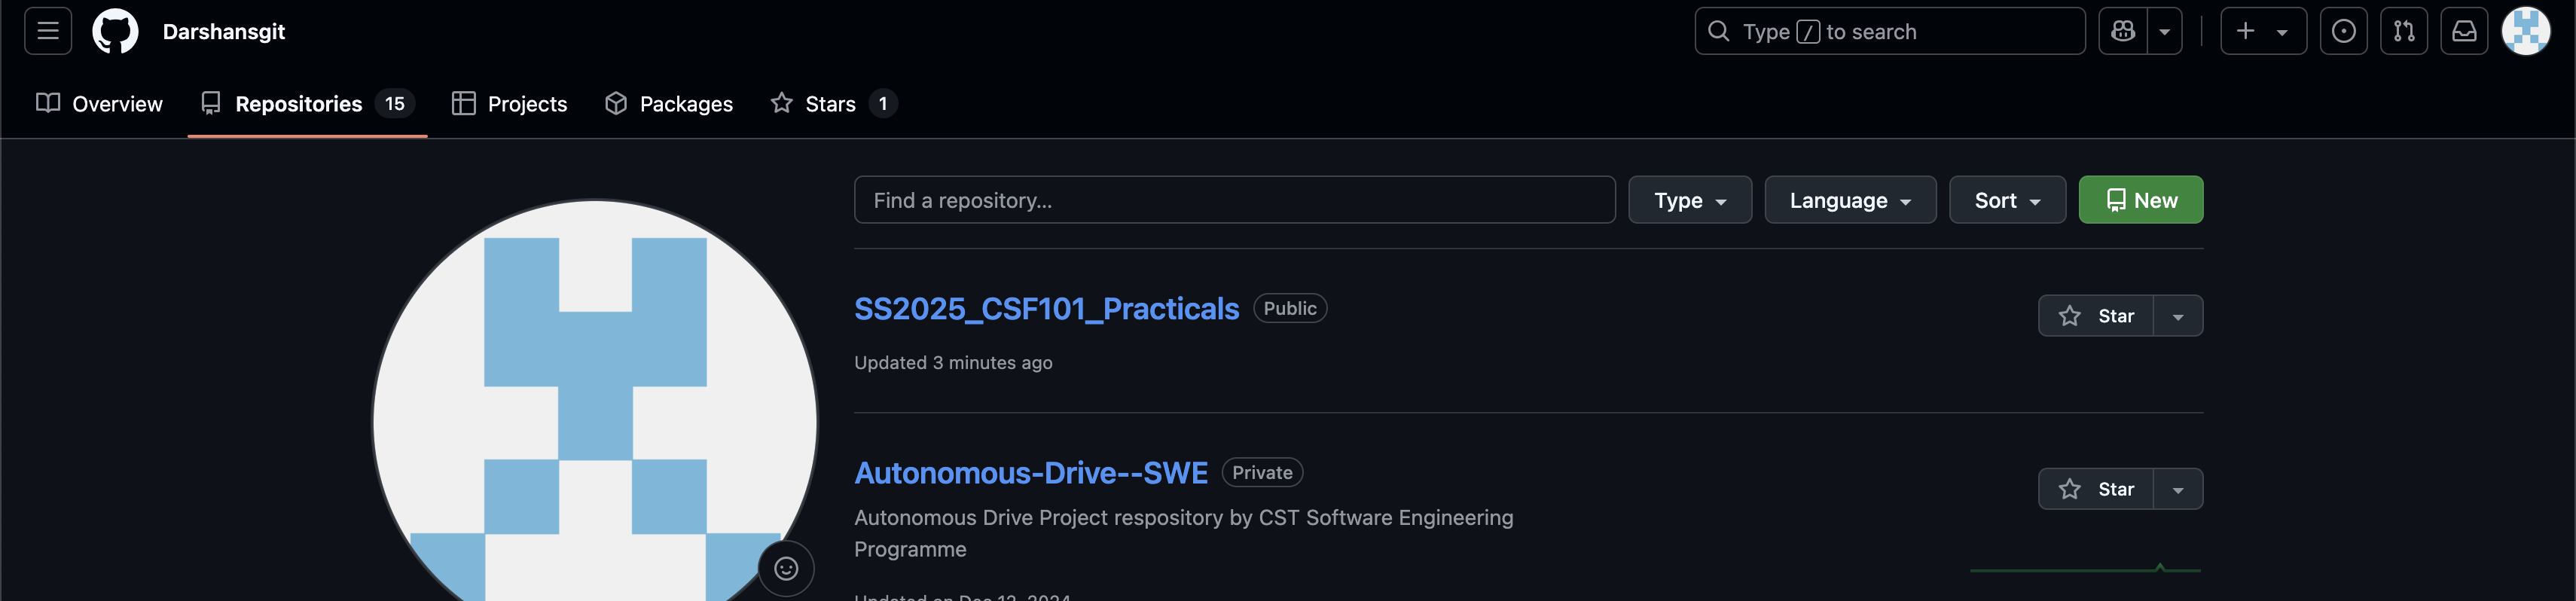This screenshot has width=2576, height=601.
Task: Star the Autonomous-Drive--SWE repository
Action: pos(2096,489)
